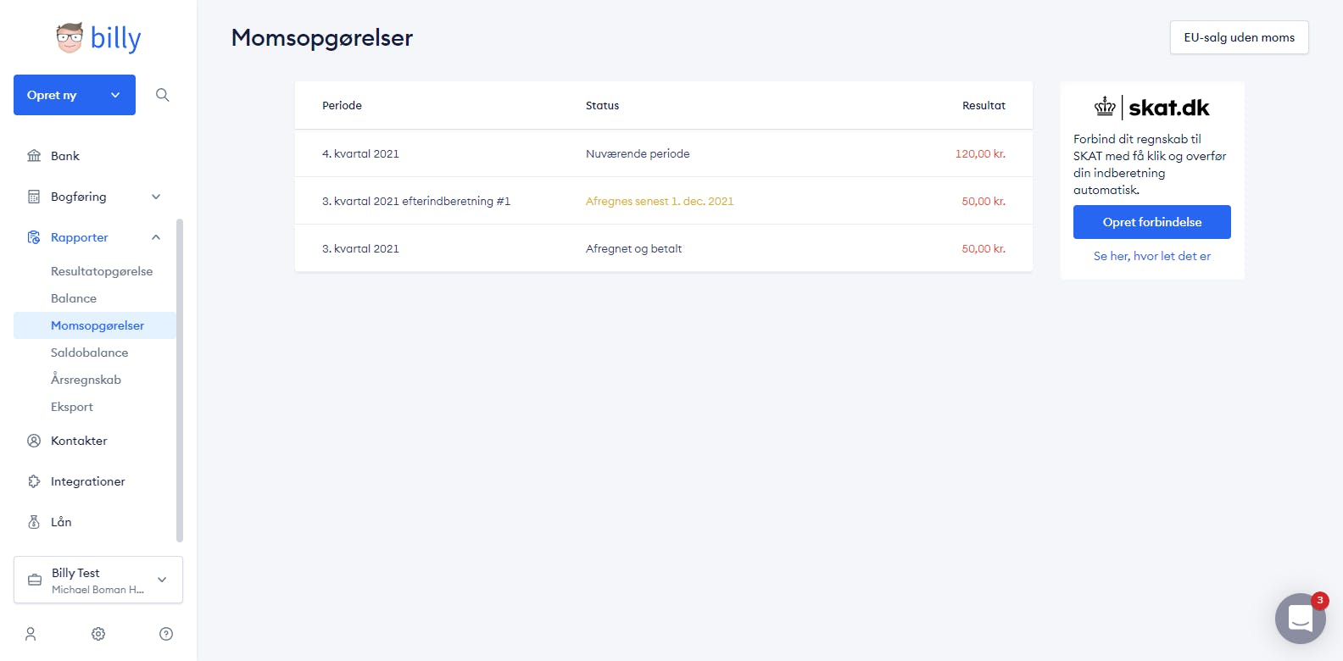Open the 4. kvartal 2021 row
This screenshot has width=1343, height=661.
tap(664, 153)
